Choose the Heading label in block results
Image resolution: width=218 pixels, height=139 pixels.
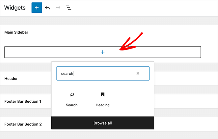tap(102, 105)
